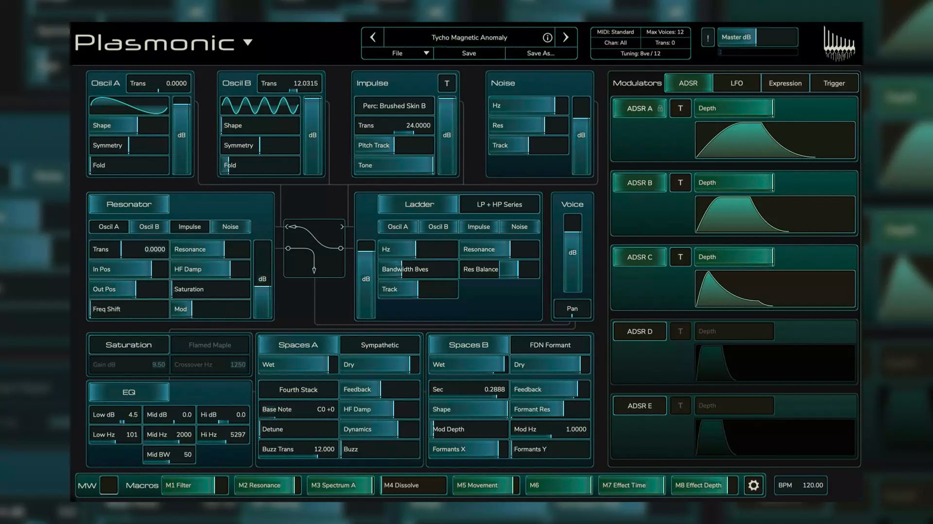
Task: Click the signal routing diagram
Action: [x=314, y=248]
